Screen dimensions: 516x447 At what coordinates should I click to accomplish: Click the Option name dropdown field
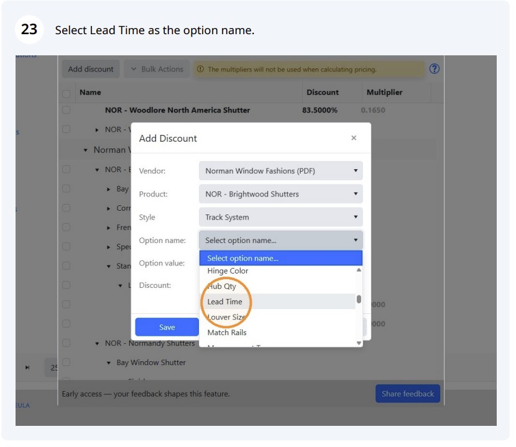point(281,241)
